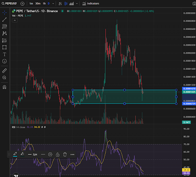Click the bottom-right rectangle anchor handle
The width and height of the screenshot is (196, 177).
click(176, 104)
